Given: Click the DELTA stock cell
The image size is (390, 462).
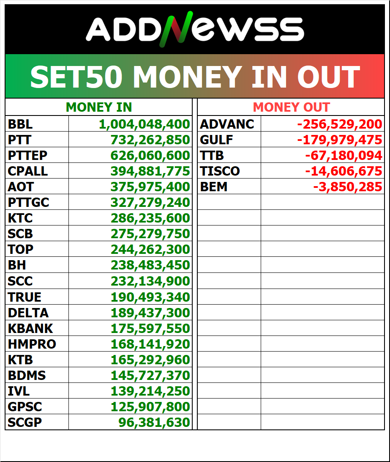Looking at the screenshot, I should [x=37, y=312].
